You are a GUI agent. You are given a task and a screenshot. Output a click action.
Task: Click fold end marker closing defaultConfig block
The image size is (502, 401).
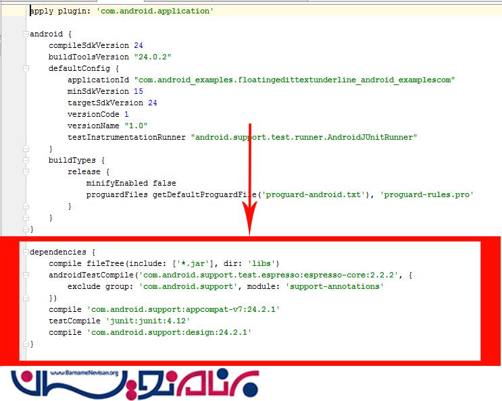coord(26,149)
